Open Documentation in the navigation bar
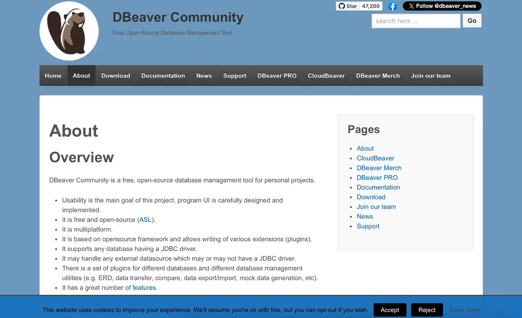Viewport: 522px width, 318px height. [163, 76]
